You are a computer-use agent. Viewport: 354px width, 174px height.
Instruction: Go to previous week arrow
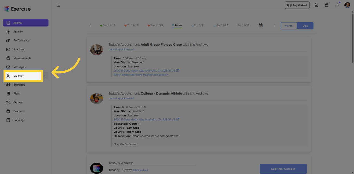click(x=90, y=25)
